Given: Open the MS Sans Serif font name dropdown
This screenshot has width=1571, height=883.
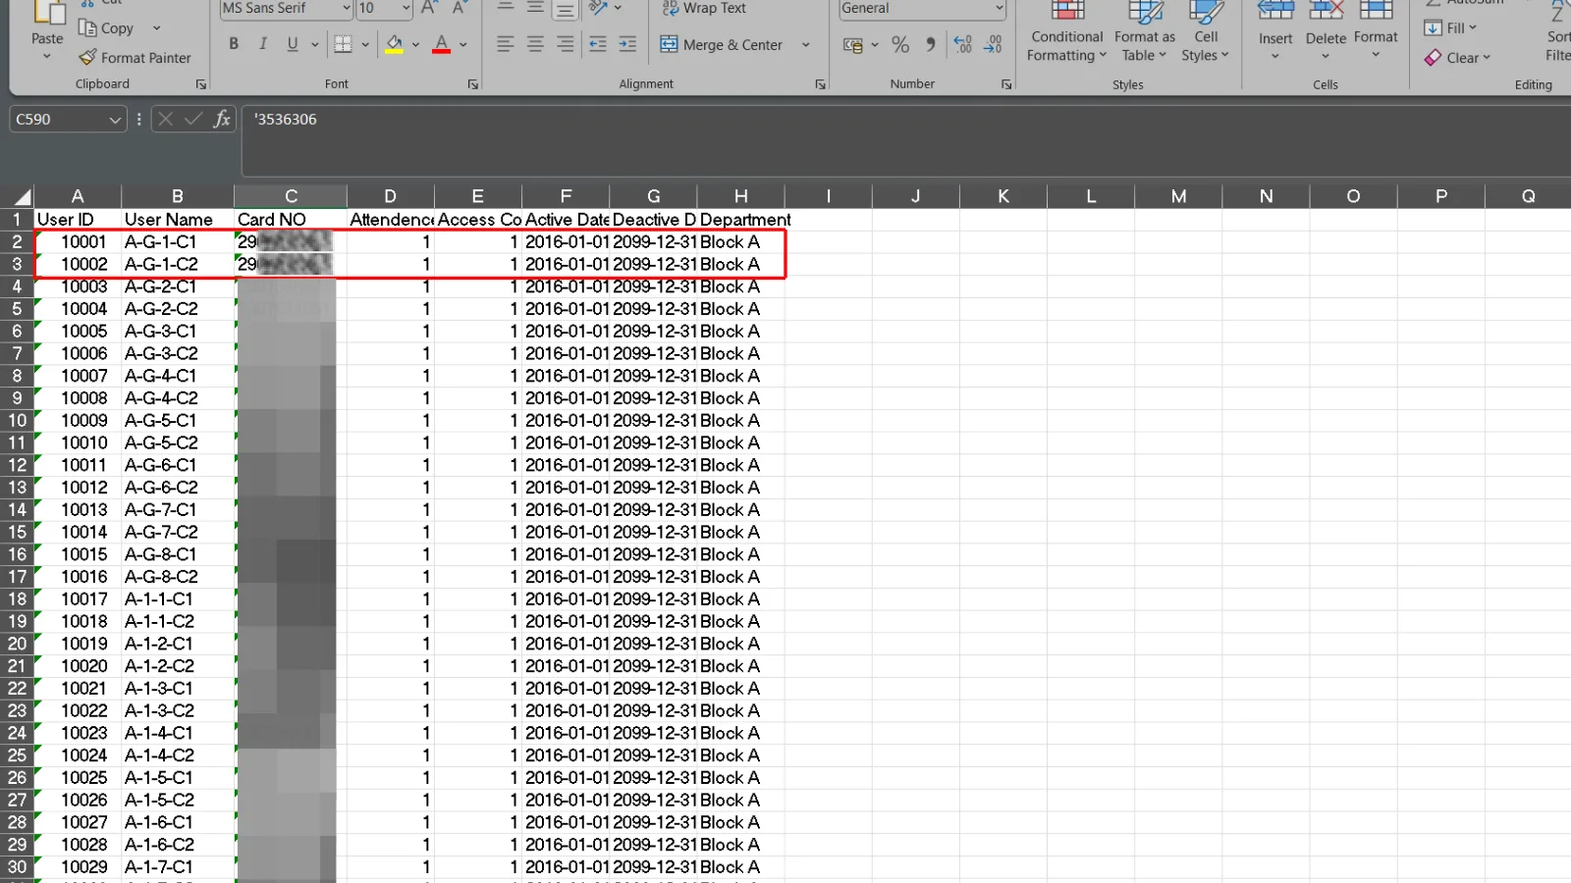Looking at the screenshot, I should pos(347,9).
